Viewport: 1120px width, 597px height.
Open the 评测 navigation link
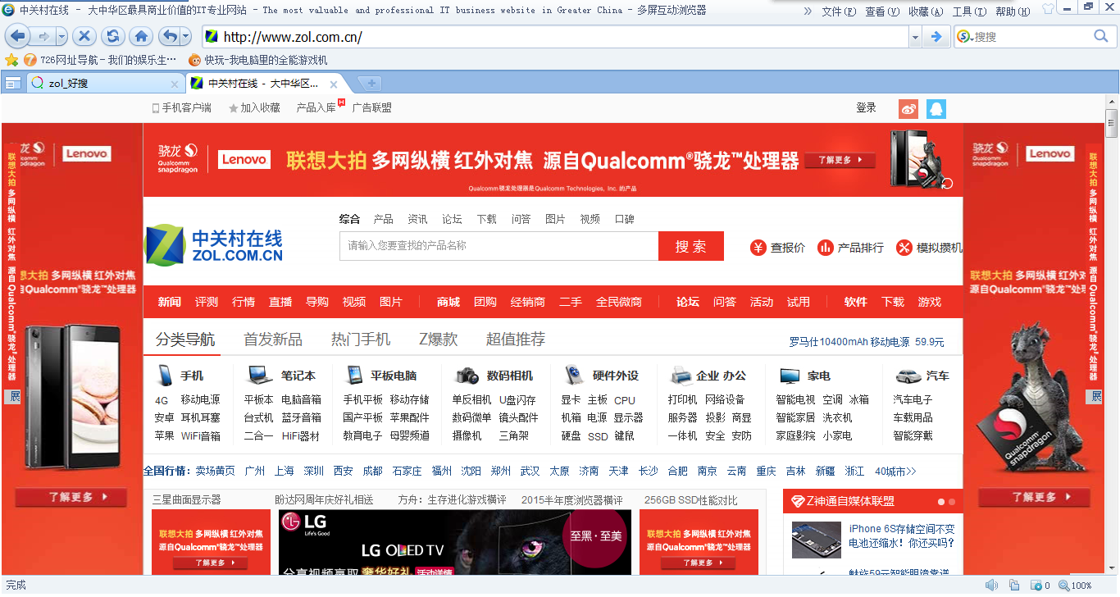[x=207, y=302]
